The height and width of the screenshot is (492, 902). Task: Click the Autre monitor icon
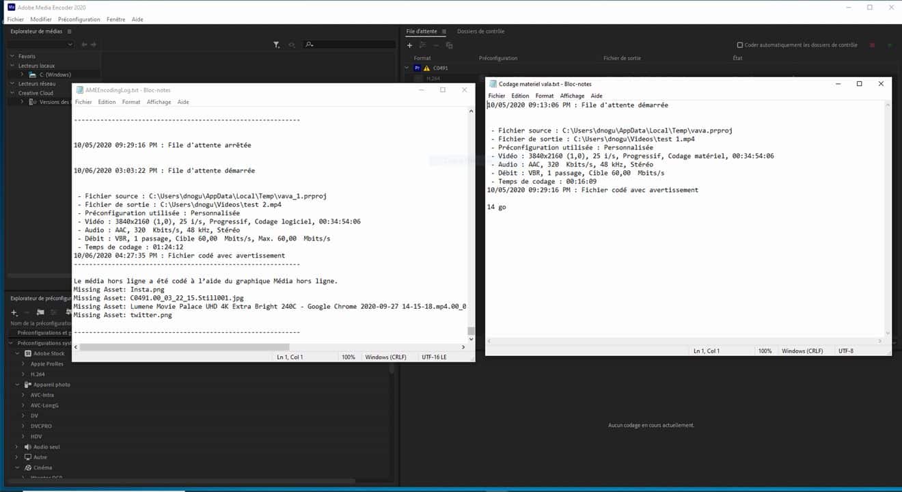(x=28, y=457)
